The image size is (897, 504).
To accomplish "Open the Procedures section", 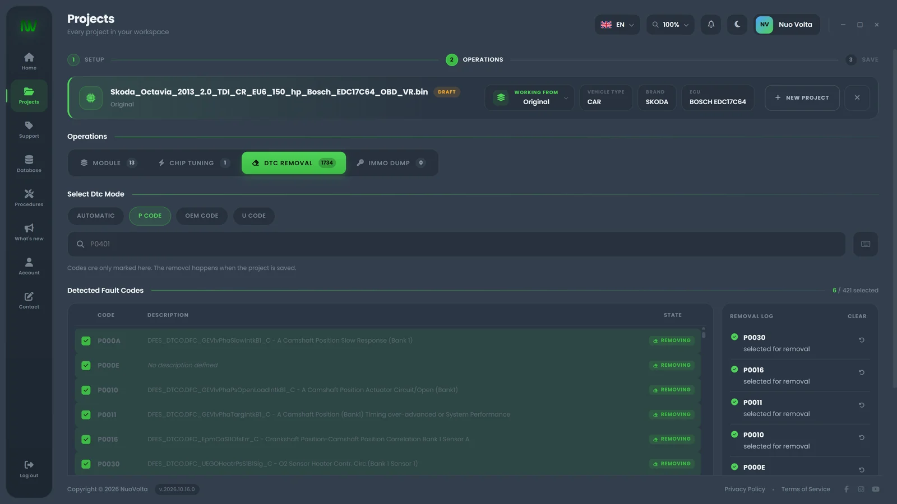I will 29,198.
